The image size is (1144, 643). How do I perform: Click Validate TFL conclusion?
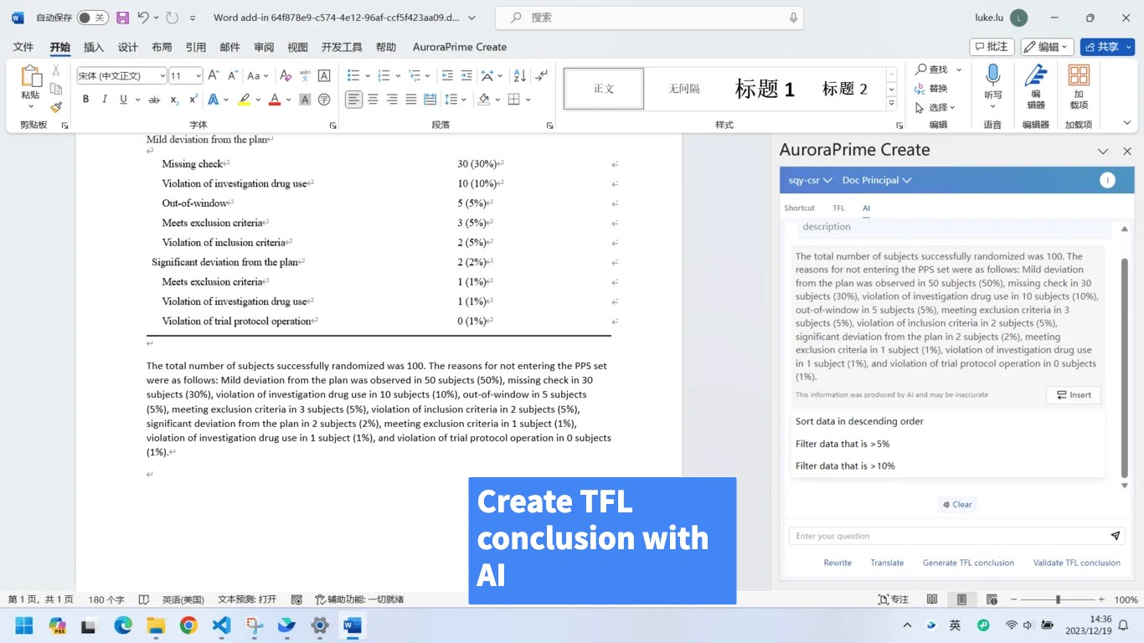(1076, 563)
